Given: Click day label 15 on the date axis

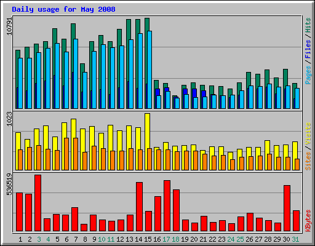Looking at the screenshot, I should click(148, 239).
